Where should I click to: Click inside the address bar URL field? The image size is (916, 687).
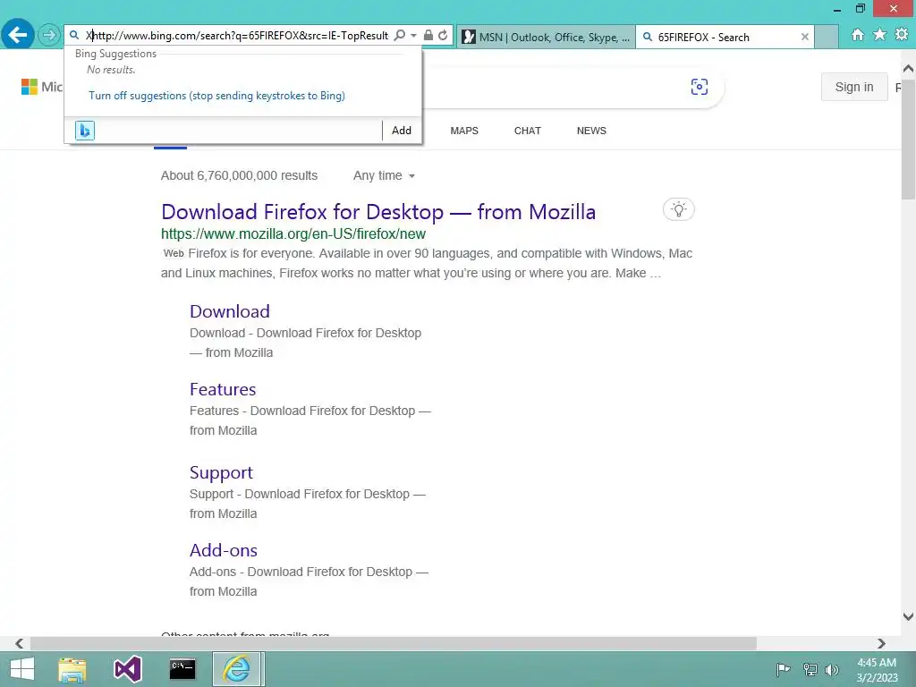tap(236, 36)
